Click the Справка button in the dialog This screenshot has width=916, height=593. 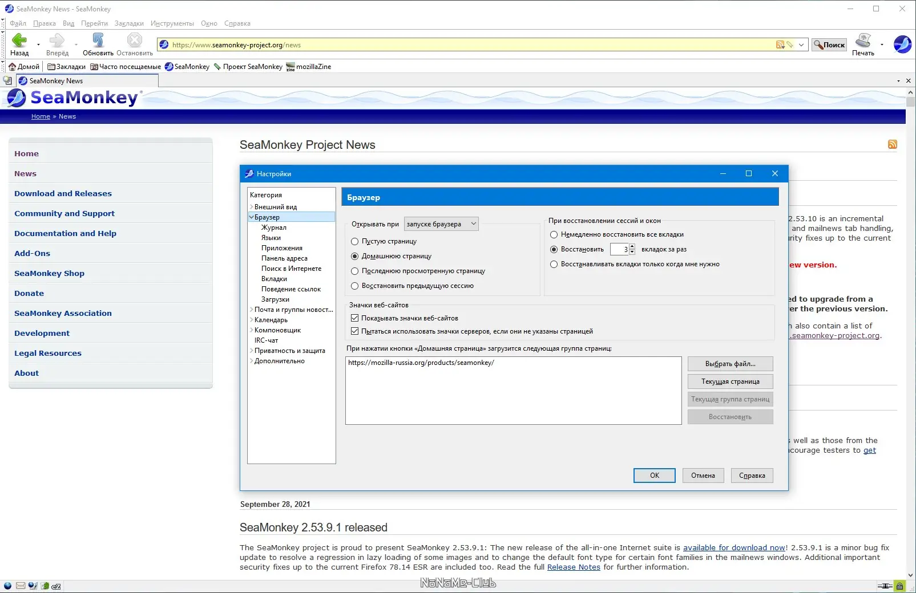pyautogui.click(x=752, y=476)
